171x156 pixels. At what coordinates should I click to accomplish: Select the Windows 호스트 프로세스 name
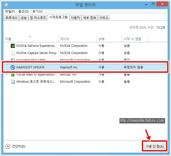pos(36,82)
